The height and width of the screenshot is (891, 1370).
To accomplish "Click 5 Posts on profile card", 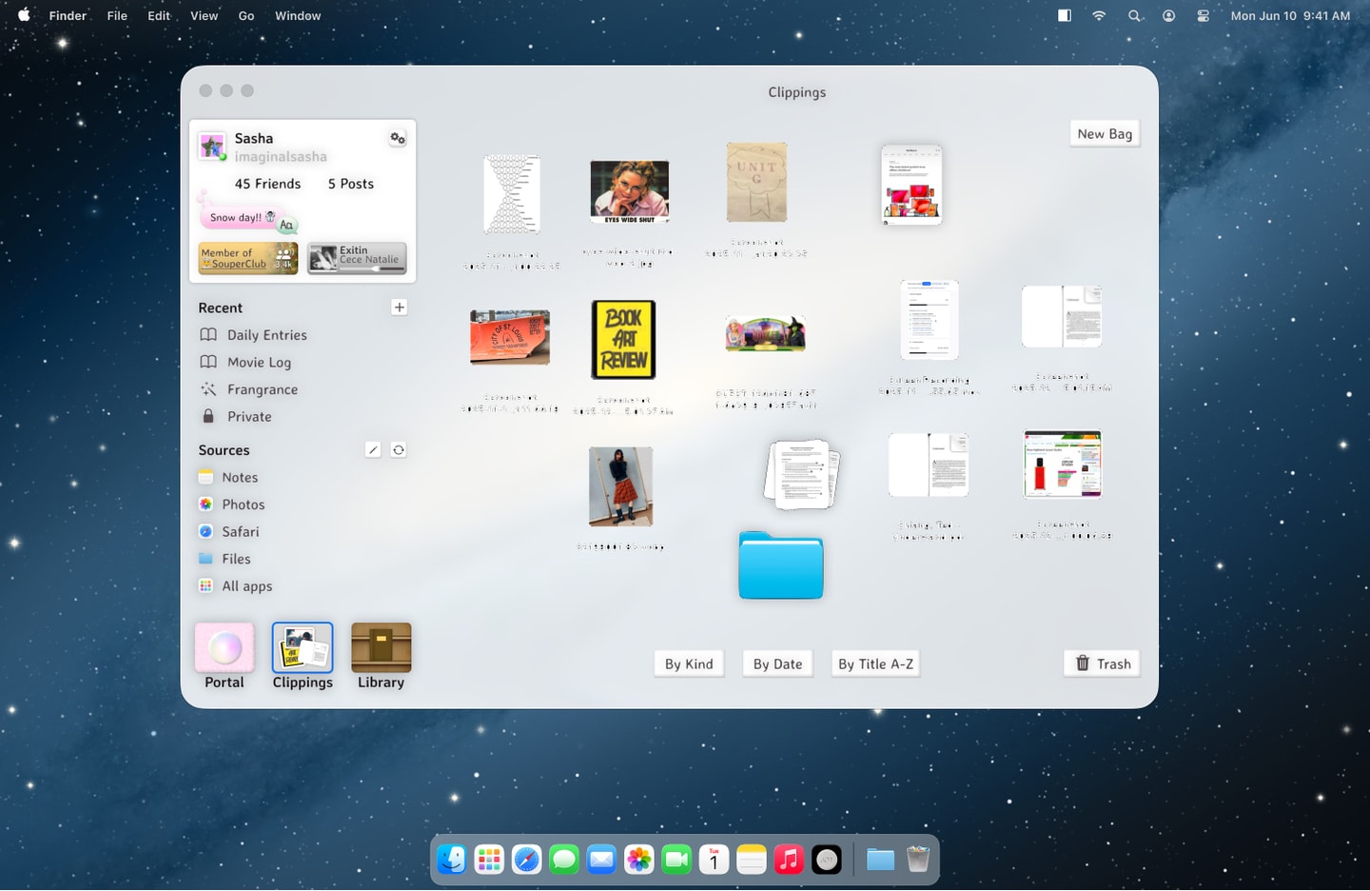I will 351,184.
